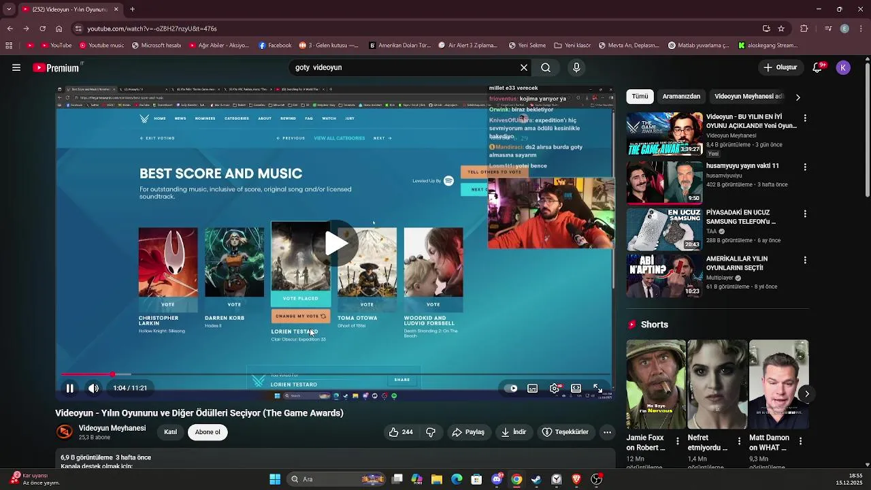871x490 pixels.
Task: Run search with the magnifier button
Action: pyautogui.click(x=546, y=67)
